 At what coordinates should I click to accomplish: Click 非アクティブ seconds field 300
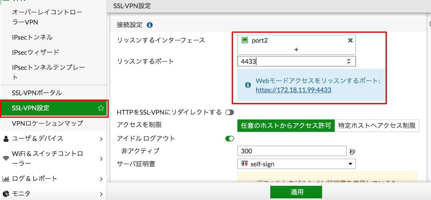(x=292, y=151)
